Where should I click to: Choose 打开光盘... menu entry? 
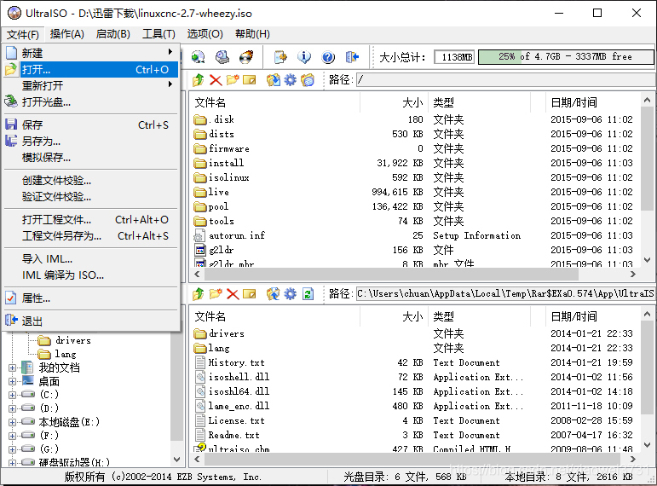click(x=91, y=102)
